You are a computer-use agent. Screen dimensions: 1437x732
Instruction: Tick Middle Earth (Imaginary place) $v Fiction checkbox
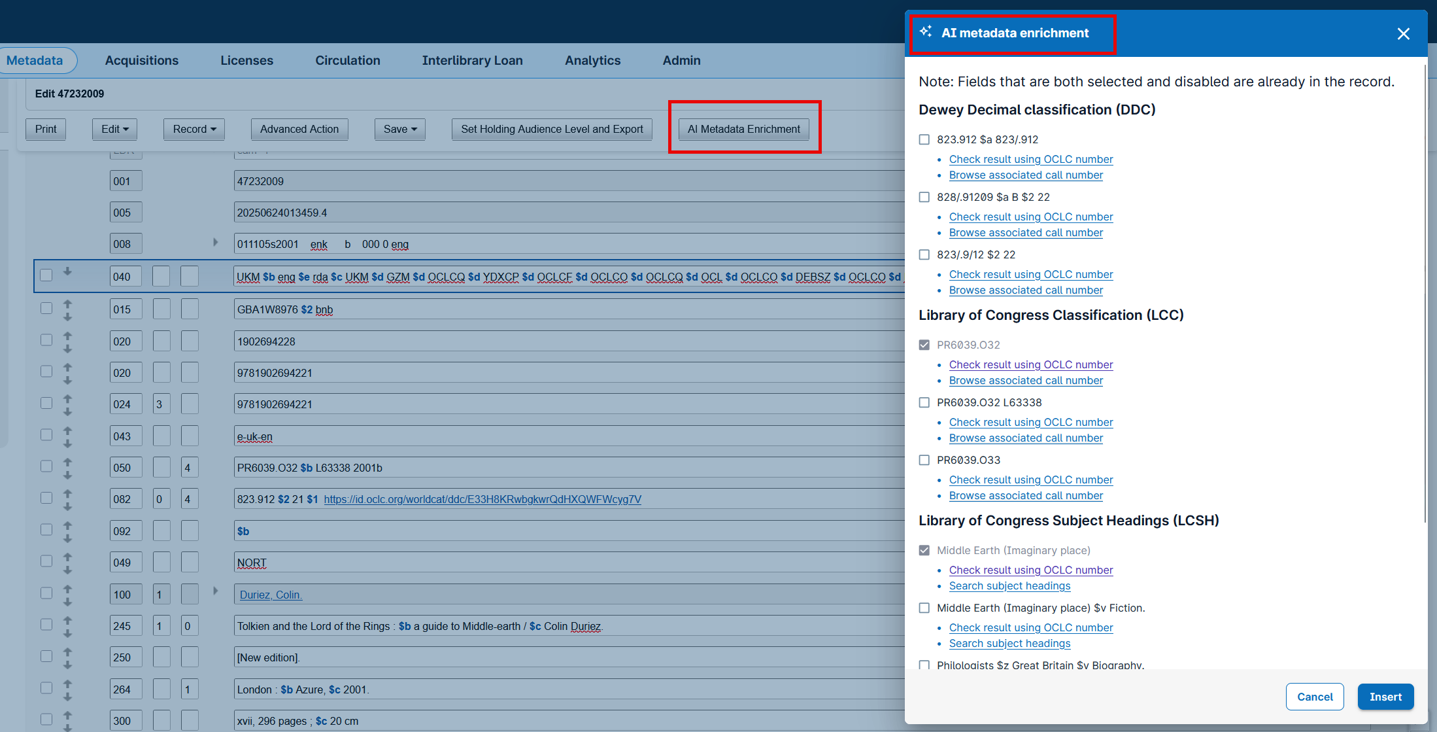pyautogui.click(x=924, y=608)
